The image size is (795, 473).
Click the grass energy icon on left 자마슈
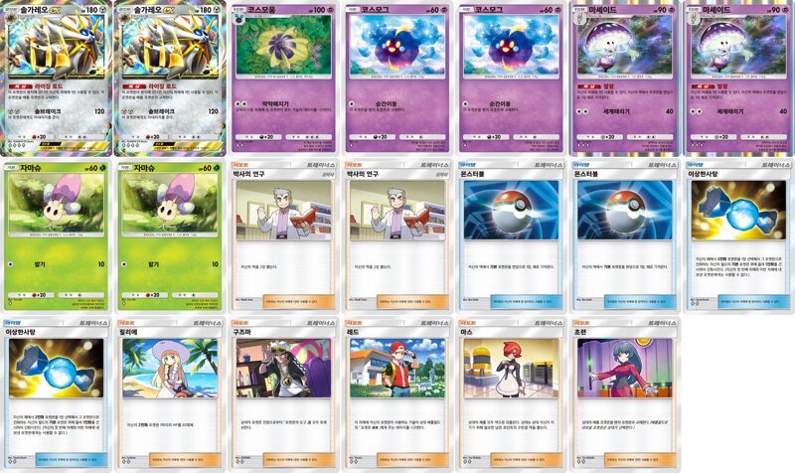[x=102, y=168]
